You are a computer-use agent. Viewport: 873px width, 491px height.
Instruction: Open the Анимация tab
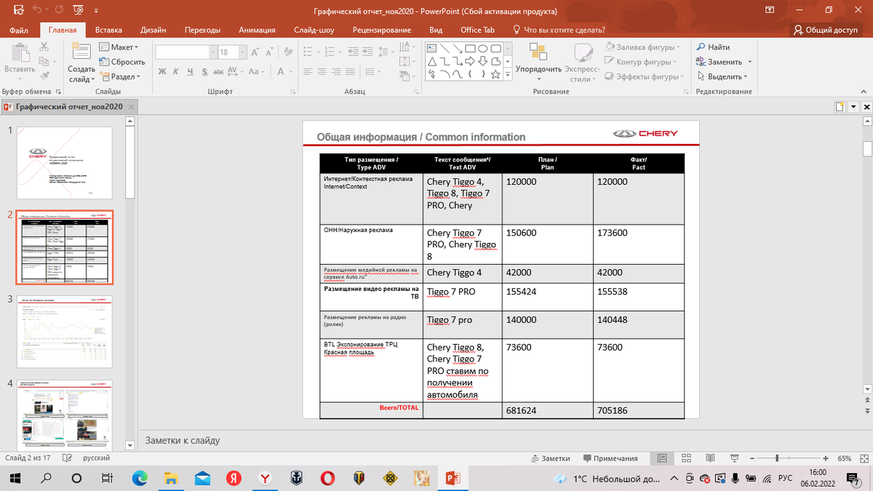pyautogui.click(x=257, y=30)
